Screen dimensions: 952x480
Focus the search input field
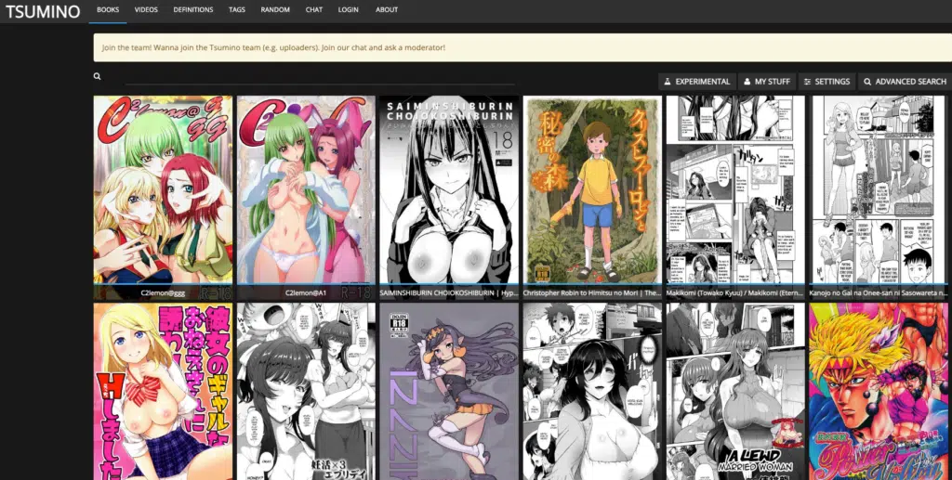pos(320,77)
